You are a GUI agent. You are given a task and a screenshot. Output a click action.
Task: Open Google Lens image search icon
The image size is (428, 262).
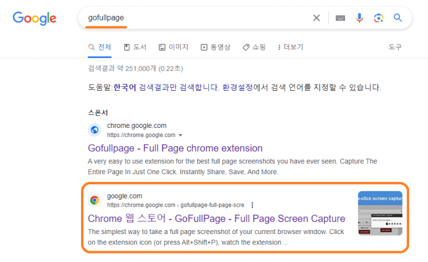[378, 18]
